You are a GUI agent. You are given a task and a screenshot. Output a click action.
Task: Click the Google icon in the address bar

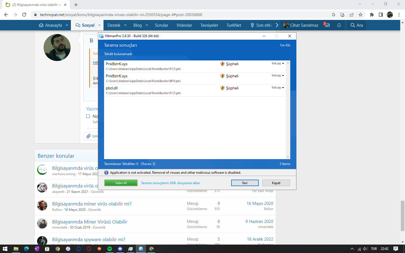click(x=334, y=15)
